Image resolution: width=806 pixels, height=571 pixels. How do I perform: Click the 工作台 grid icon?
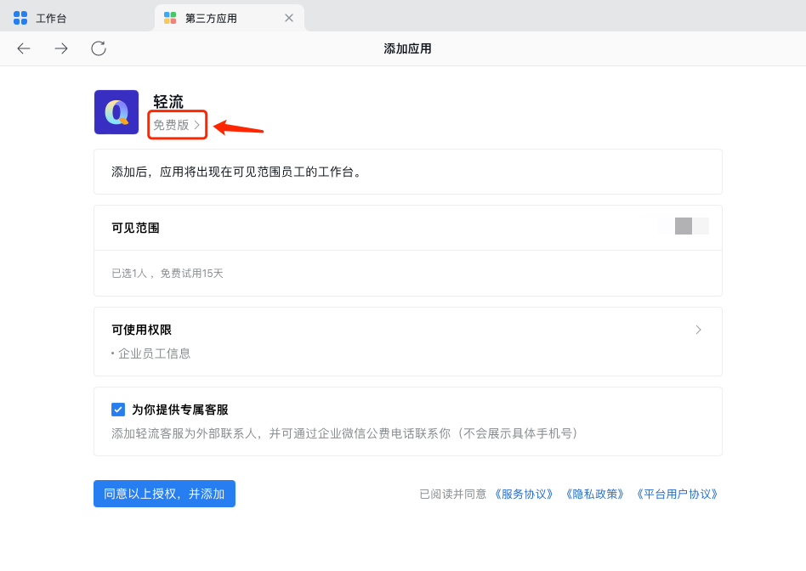click(x=20, y=18)
